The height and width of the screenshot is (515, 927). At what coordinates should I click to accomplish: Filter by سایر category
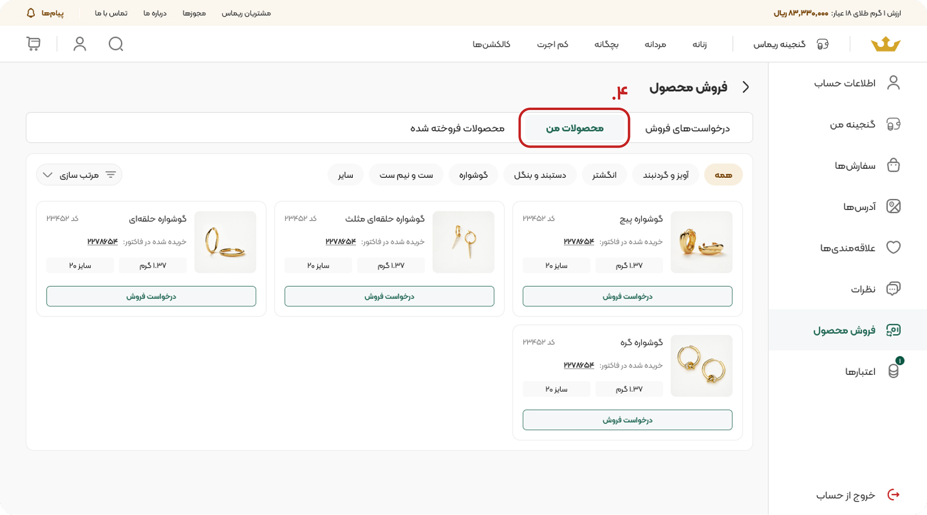click(345, 175)
